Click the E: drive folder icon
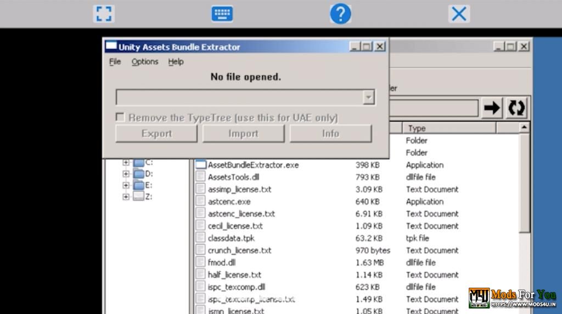This screenshot has width=562, height=314. [139, 185]
